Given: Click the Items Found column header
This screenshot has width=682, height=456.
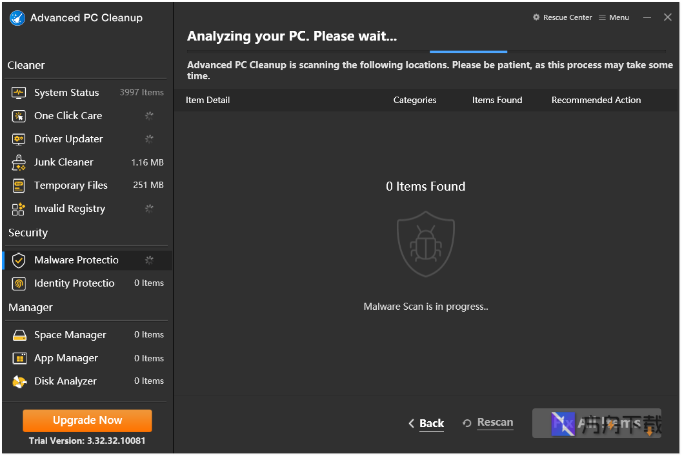Looking at the screenshot, I should click(x=497, y=100).
